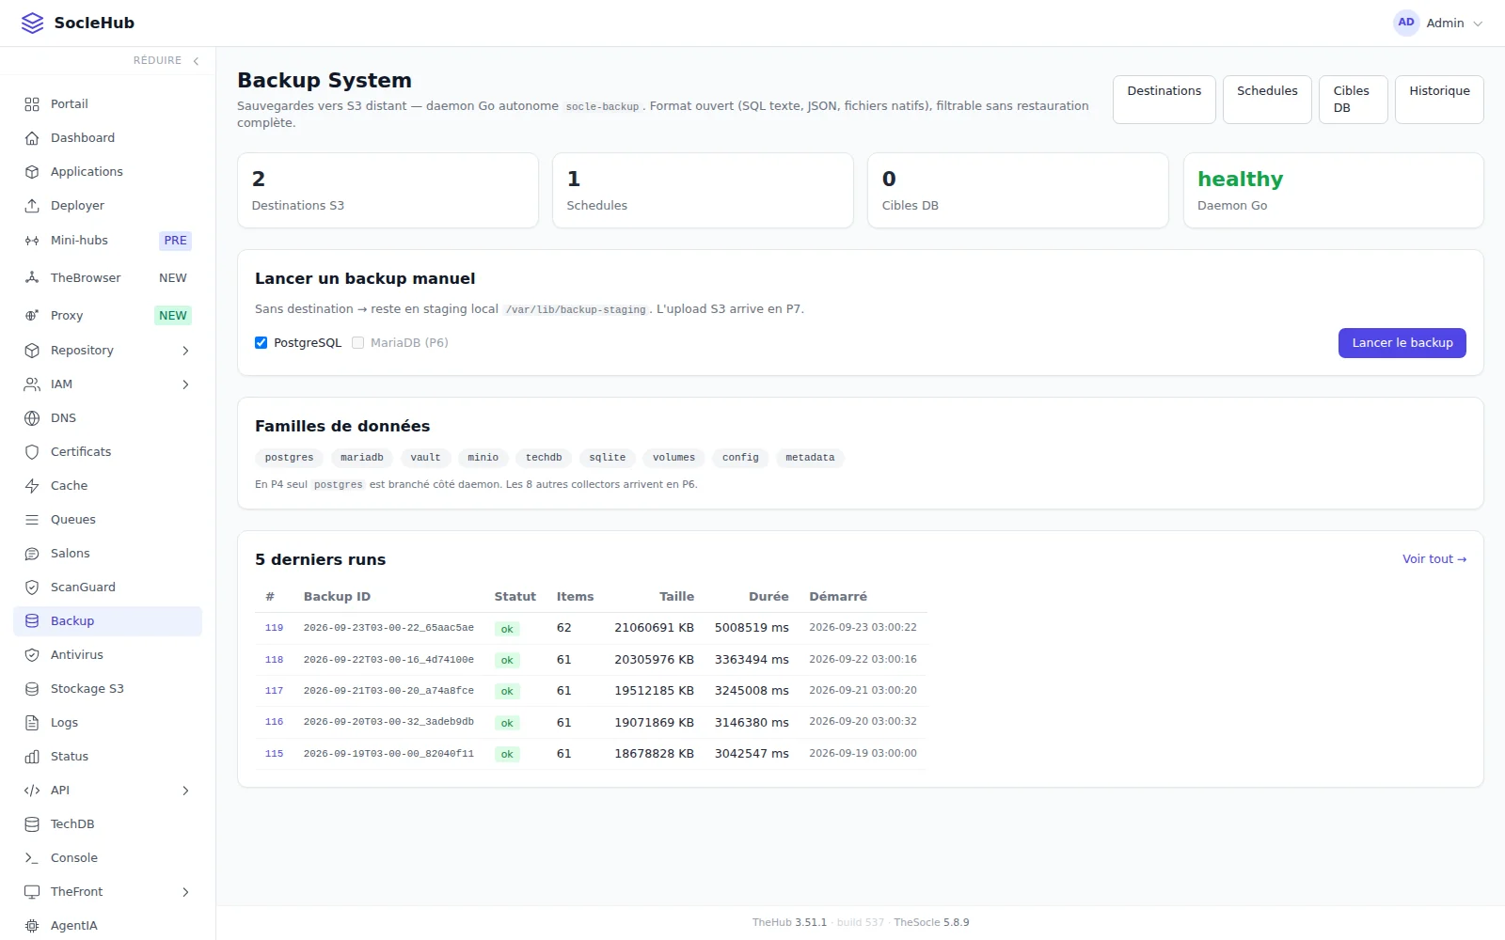Select the Applications cube icon
The image size is (1505, 940).
pos(32,172)
